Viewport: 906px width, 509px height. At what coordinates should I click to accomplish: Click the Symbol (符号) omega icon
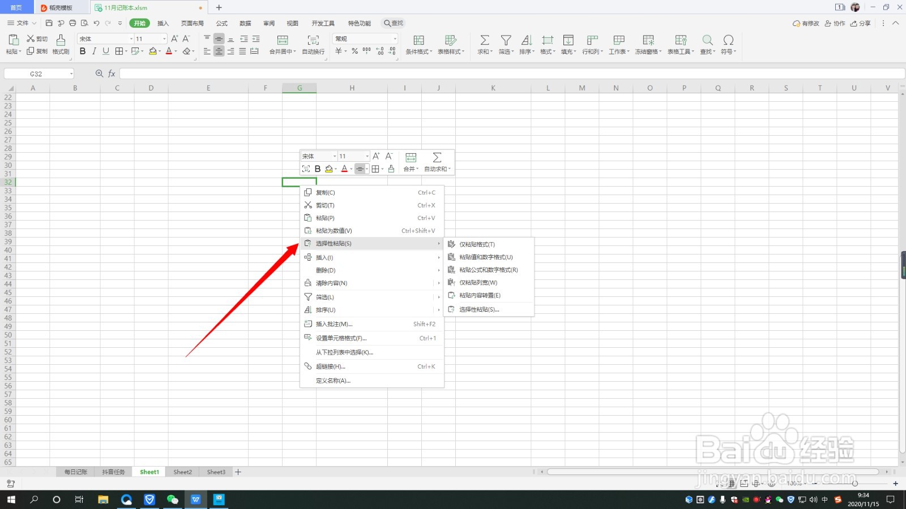point(729,40)
